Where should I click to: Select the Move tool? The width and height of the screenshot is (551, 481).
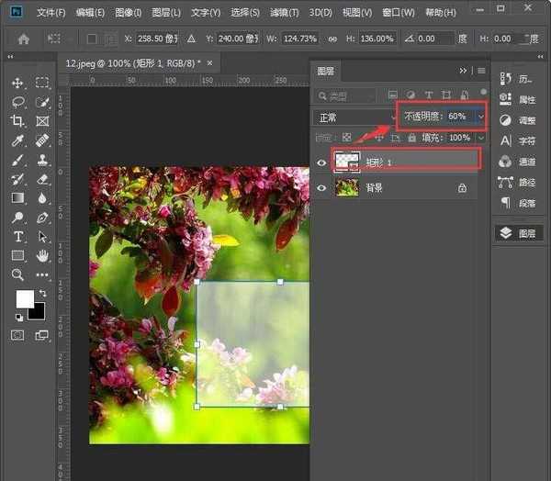(x=18, y=83)
